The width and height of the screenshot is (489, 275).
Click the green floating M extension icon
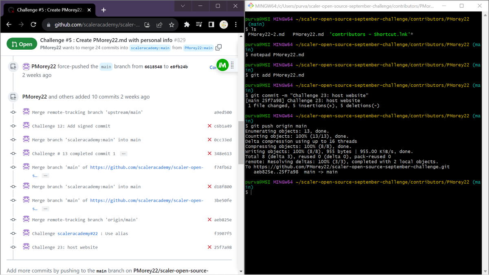(x=222, y=65)
